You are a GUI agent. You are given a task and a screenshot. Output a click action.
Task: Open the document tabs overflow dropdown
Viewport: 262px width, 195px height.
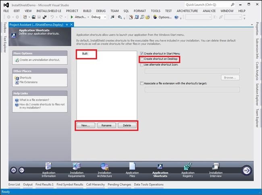click(x=252, y=25)
